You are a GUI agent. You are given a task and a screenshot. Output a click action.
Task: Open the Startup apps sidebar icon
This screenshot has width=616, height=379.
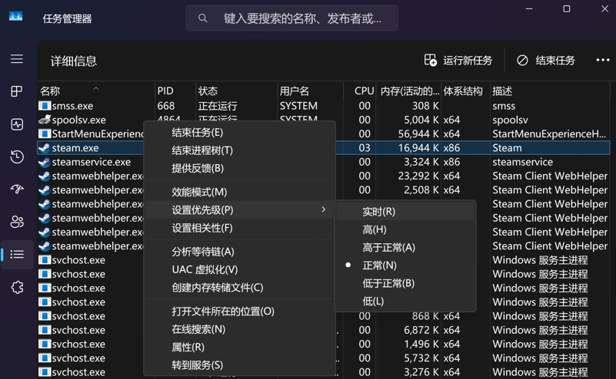pos(17,189)
